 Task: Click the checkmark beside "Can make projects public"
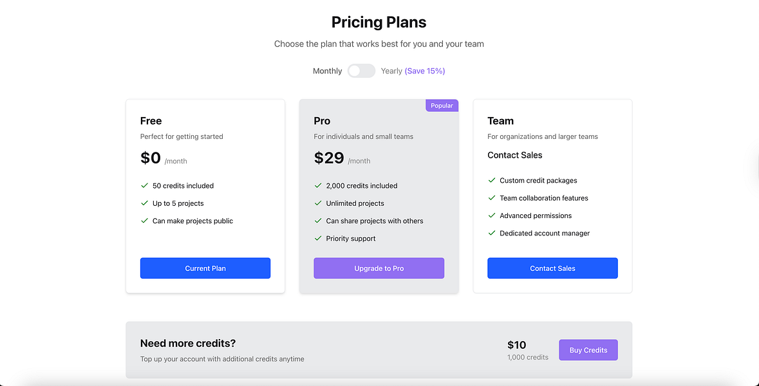point(144,221)
